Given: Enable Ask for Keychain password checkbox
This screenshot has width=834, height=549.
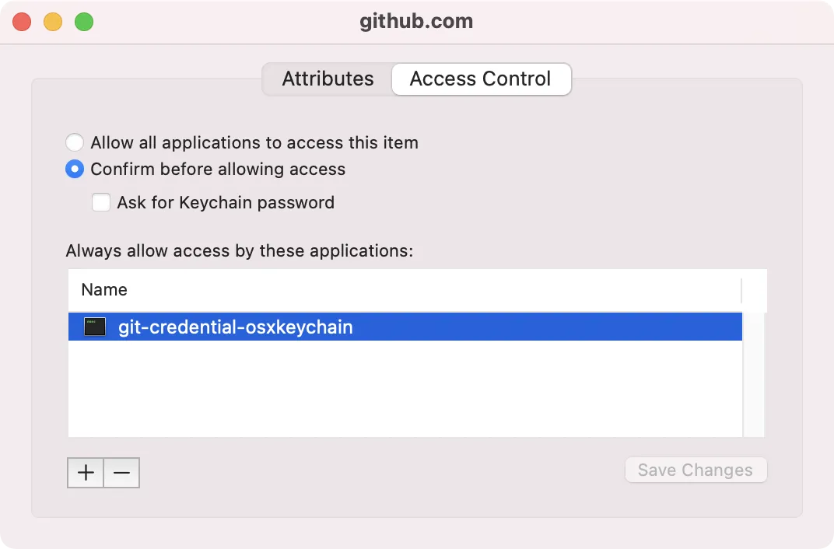Looking at the screenshot, I should [x=101, y=203].
